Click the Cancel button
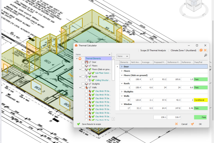 click(184, 124)
